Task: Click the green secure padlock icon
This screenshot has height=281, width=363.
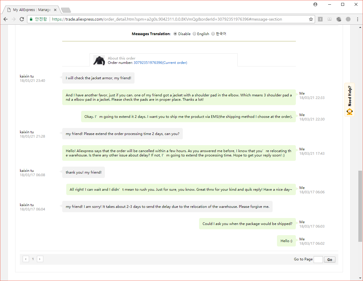Action: coord(31,19)
